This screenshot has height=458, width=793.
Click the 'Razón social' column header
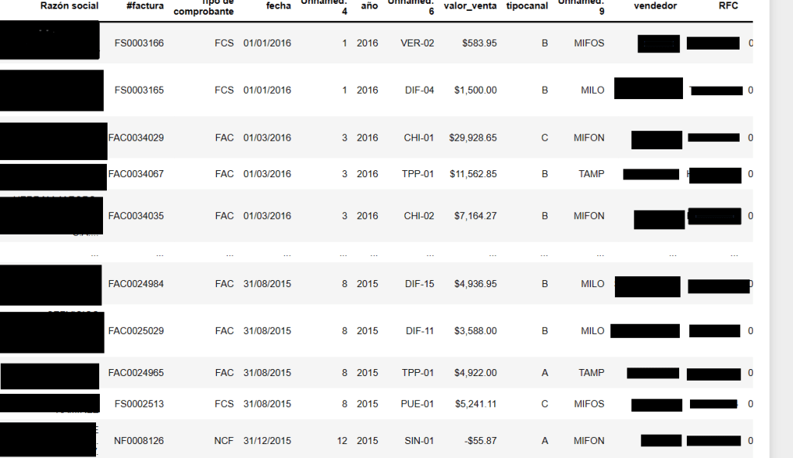point(69,6)
